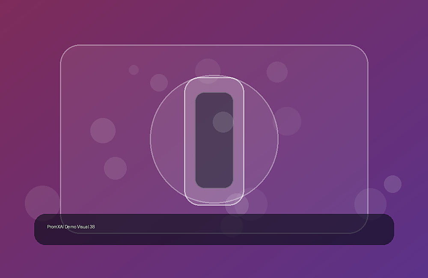Image resolution: width=428 pixels, height=278 pixels.
Task: Select the bubble below the left-middle bubble
Action: click(x=115, y=168)
